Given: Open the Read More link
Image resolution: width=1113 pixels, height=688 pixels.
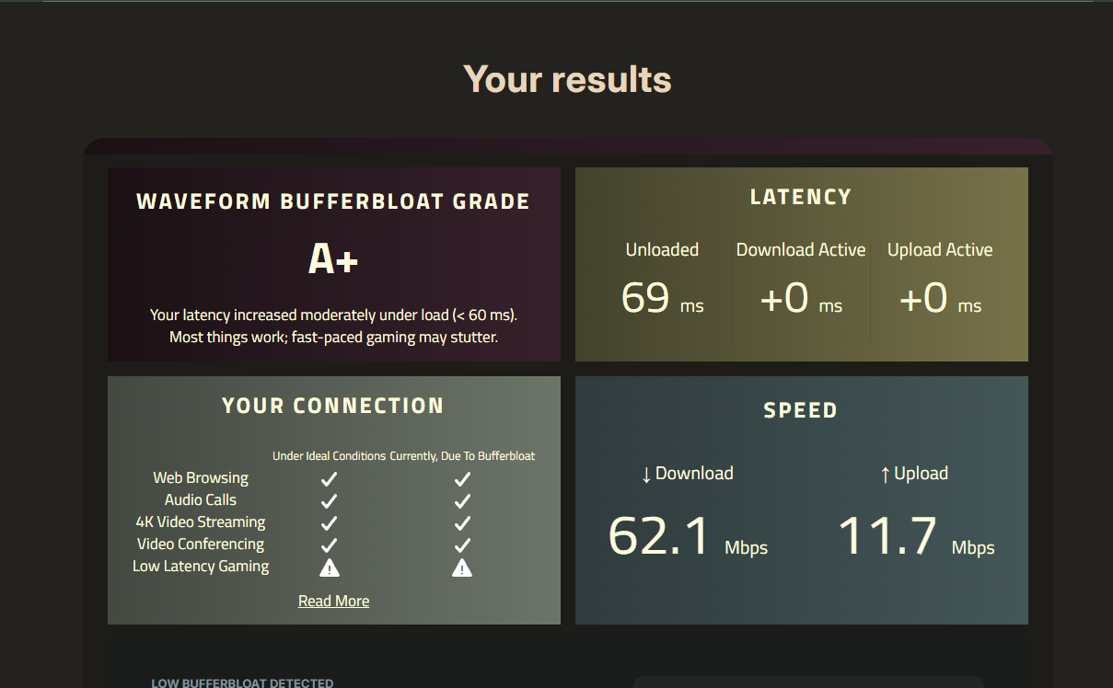Looking at the screenshot, I should pyautogui.click(x=333, y=601).
